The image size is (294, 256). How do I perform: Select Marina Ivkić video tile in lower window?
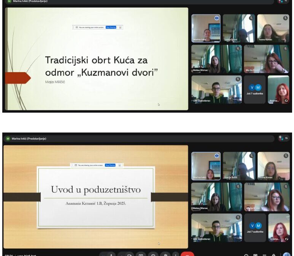206,166
